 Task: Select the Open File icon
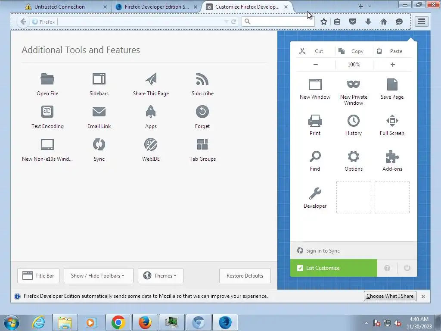tap(47, 79)
